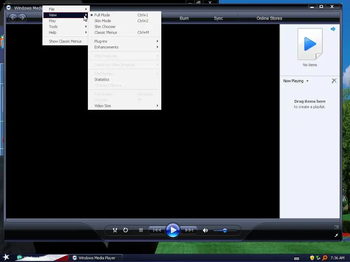Click the volume slider handle
Screen dimensions: 350x262
tap(225, 231)
